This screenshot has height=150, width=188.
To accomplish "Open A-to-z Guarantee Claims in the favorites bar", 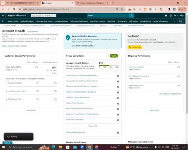I will pos(44,21).
